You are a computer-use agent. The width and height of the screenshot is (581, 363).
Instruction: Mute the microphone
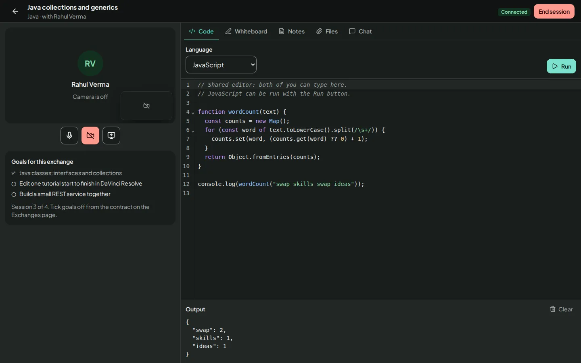[69, 136]
